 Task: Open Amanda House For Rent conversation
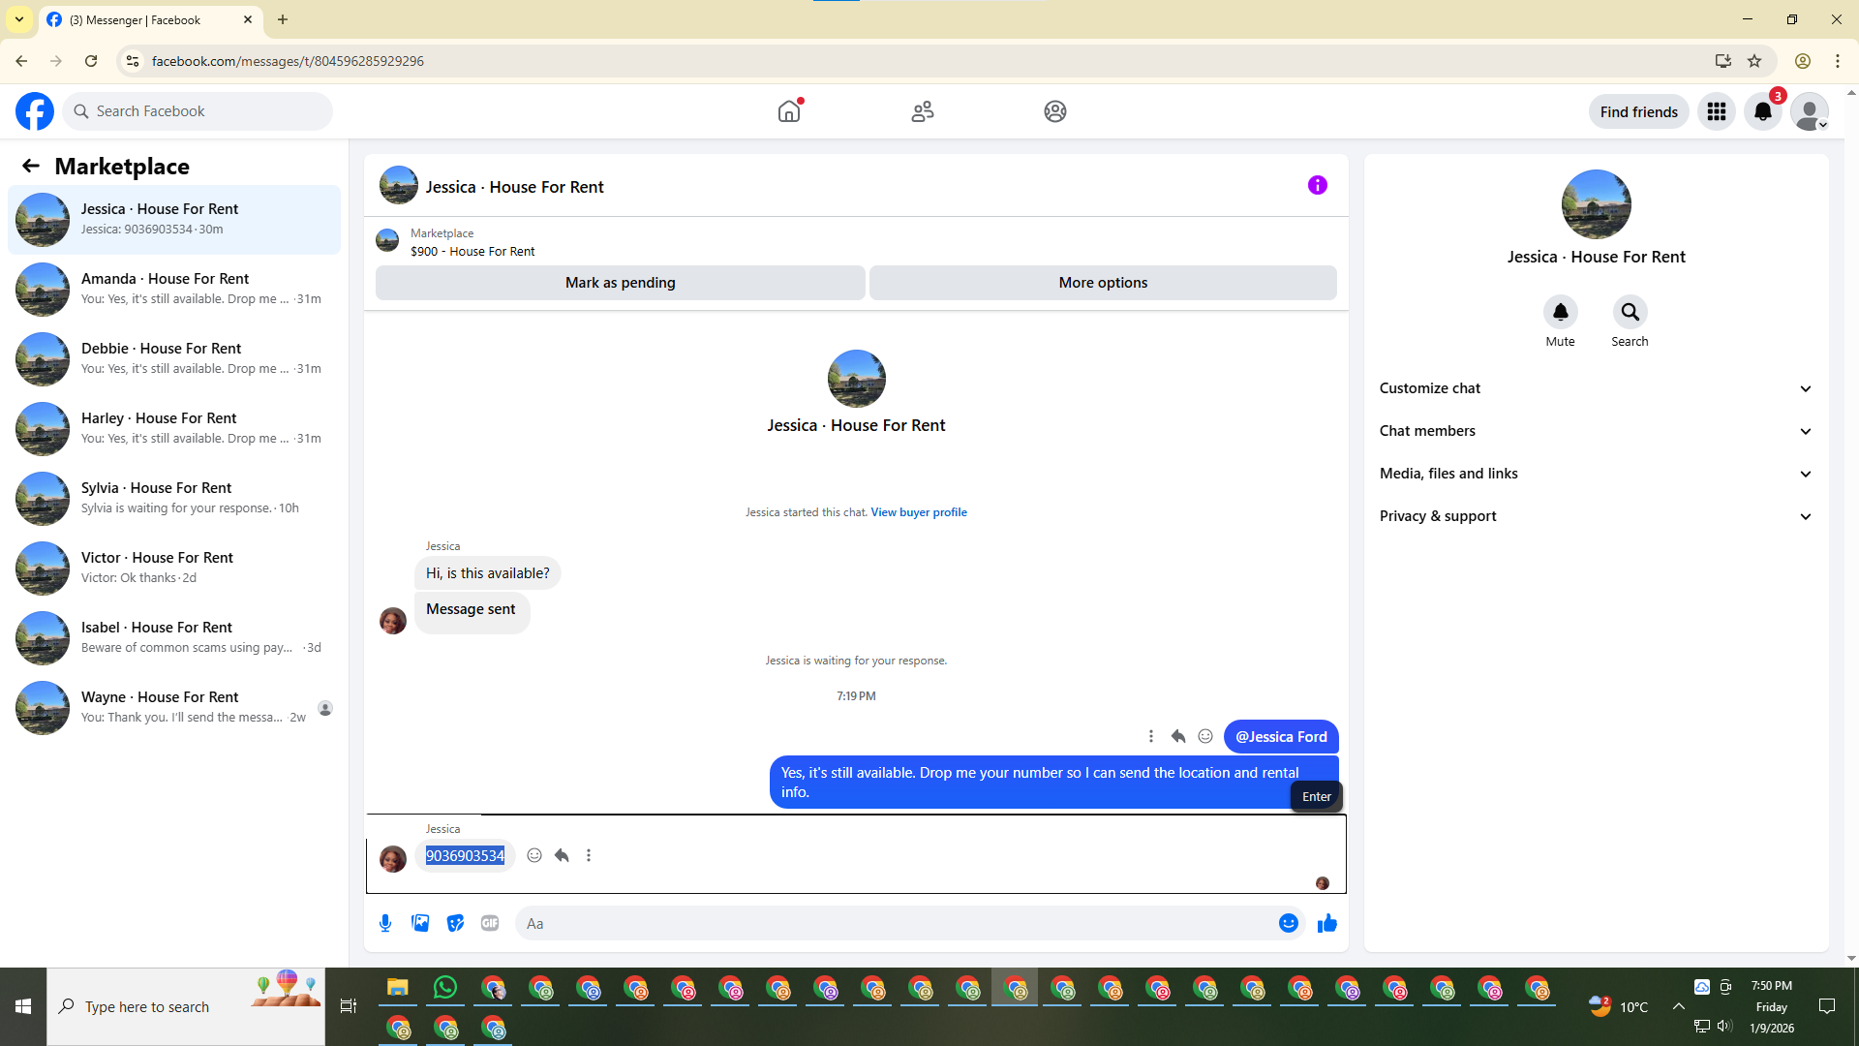pyautogui.click(x=174, y=289)
